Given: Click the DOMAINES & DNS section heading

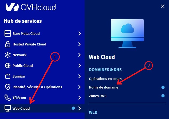Looking at the screenshot, I should tap(105, 70).
